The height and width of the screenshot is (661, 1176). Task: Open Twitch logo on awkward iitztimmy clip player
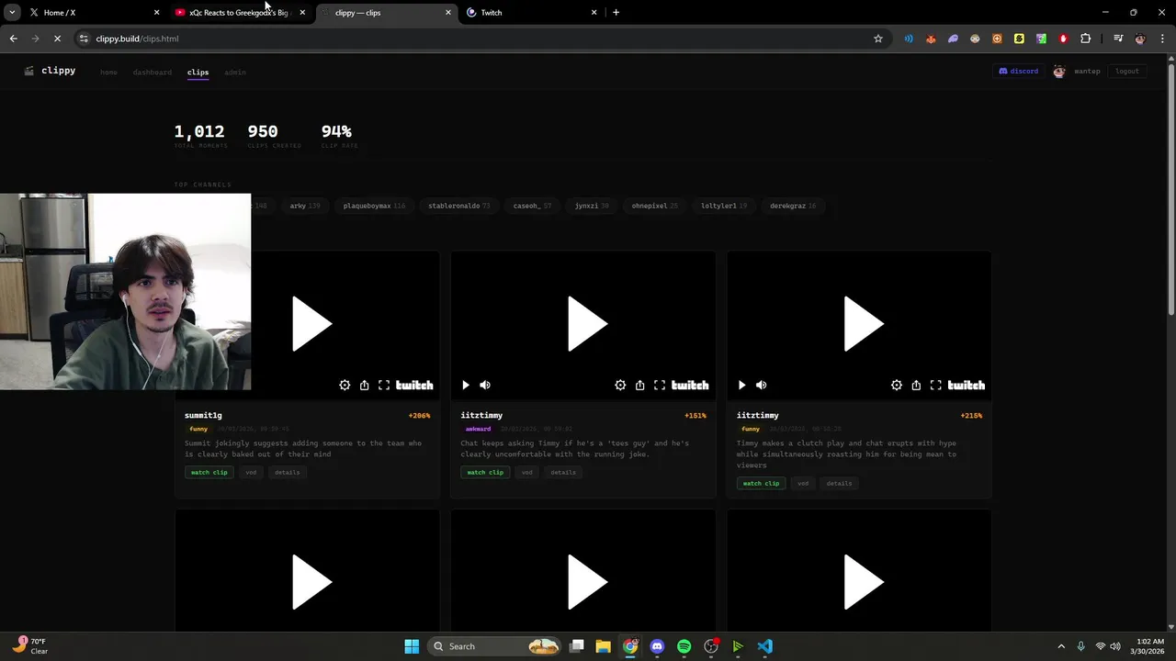coord(690,386)
